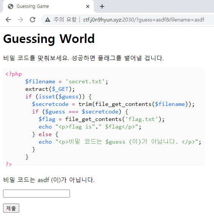Reload the page with refresh icon
214x219 pixels.
point(33,20)
